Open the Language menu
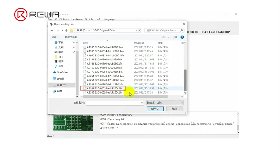This screenshot has height=157, width=280. point(110,19)
